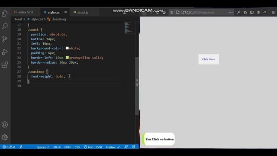
Task: Open the Extensions view
Action: click(x=5, y=65)
